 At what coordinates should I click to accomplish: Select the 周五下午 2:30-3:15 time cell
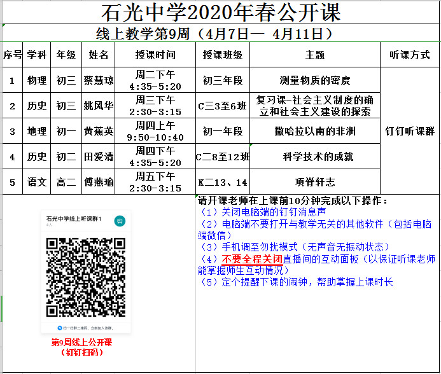(x=155, y=182)
